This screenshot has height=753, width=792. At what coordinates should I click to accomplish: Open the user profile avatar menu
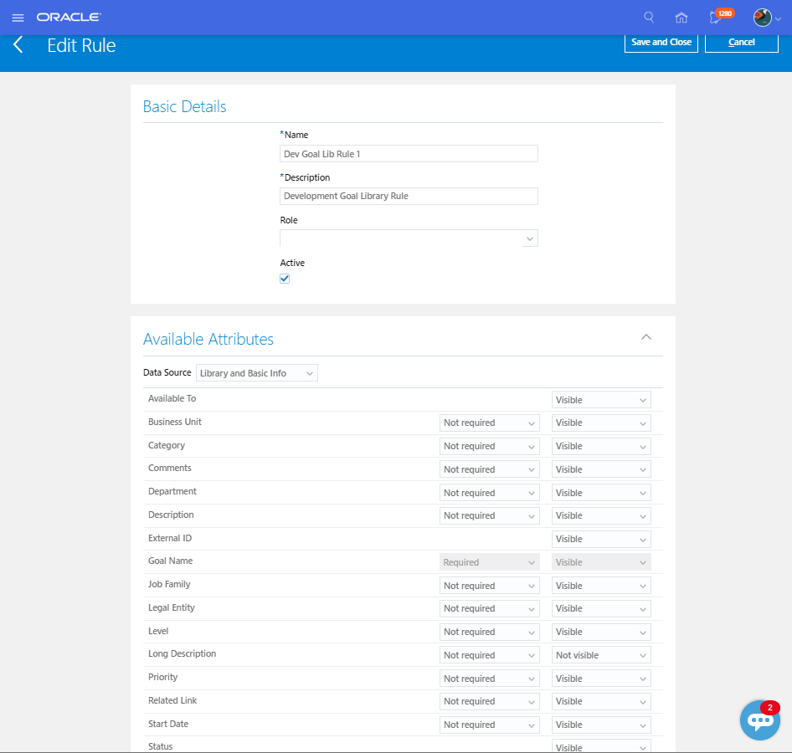click(x=763, y=17)
